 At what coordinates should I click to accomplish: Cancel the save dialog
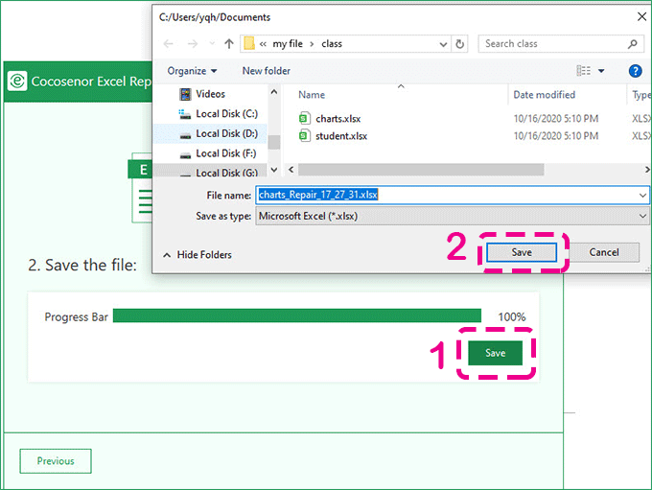tap(604, 252)
